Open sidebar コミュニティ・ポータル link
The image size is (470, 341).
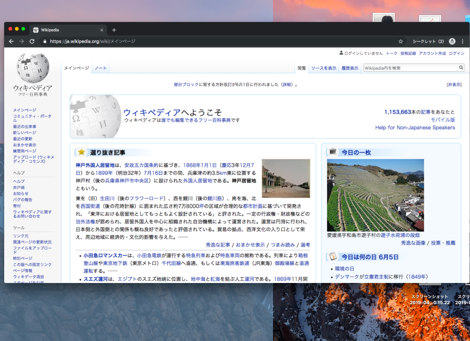coord(32,118)
